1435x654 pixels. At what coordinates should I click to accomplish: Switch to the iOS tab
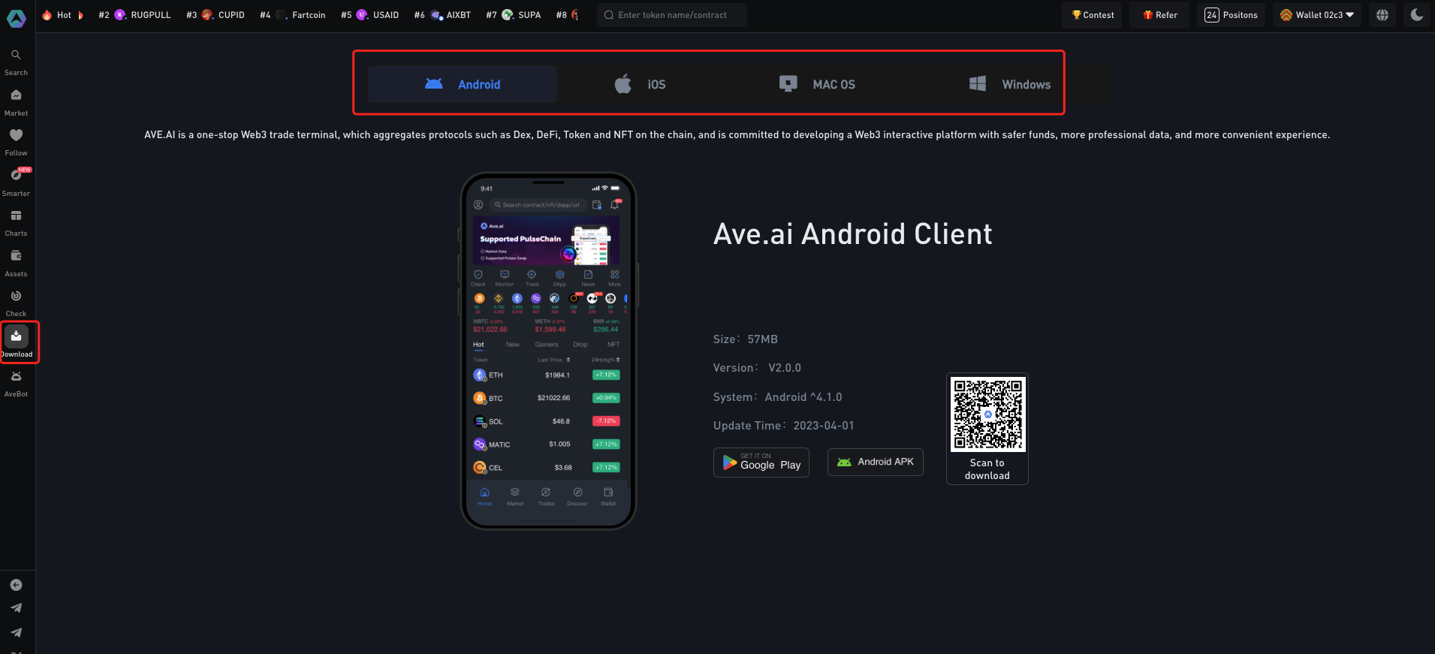[x=641, y=84]
